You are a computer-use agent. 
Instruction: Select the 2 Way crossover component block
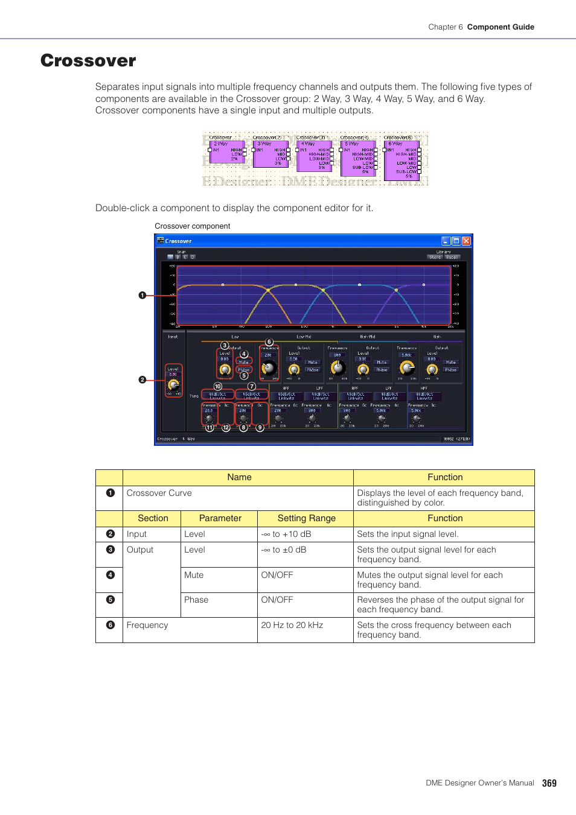pyautogui.click(x=227, y=153)
